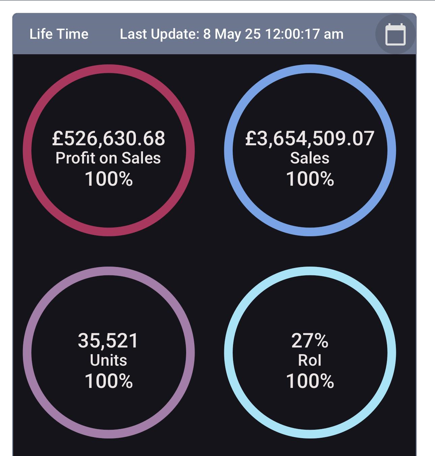Click the 100% under Profit on Sales

[109, 179]
